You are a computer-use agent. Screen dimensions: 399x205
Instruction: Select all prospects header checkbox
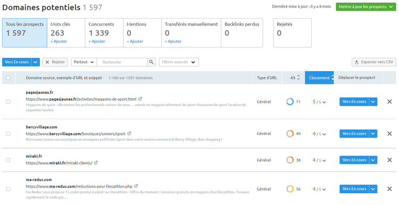[8, 78]
